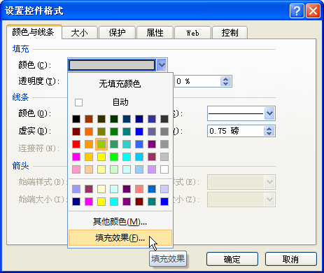The width and height of the screenshot is (324, 273).
Task: Pick the plum swatch in fourth row
Action: (x=152, y=157)
